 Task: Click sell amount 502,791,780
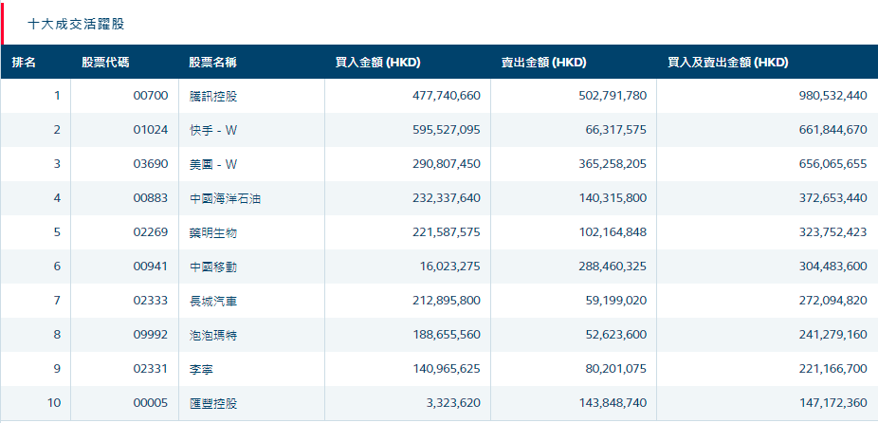pyautogui.click(x=613, y=96)
